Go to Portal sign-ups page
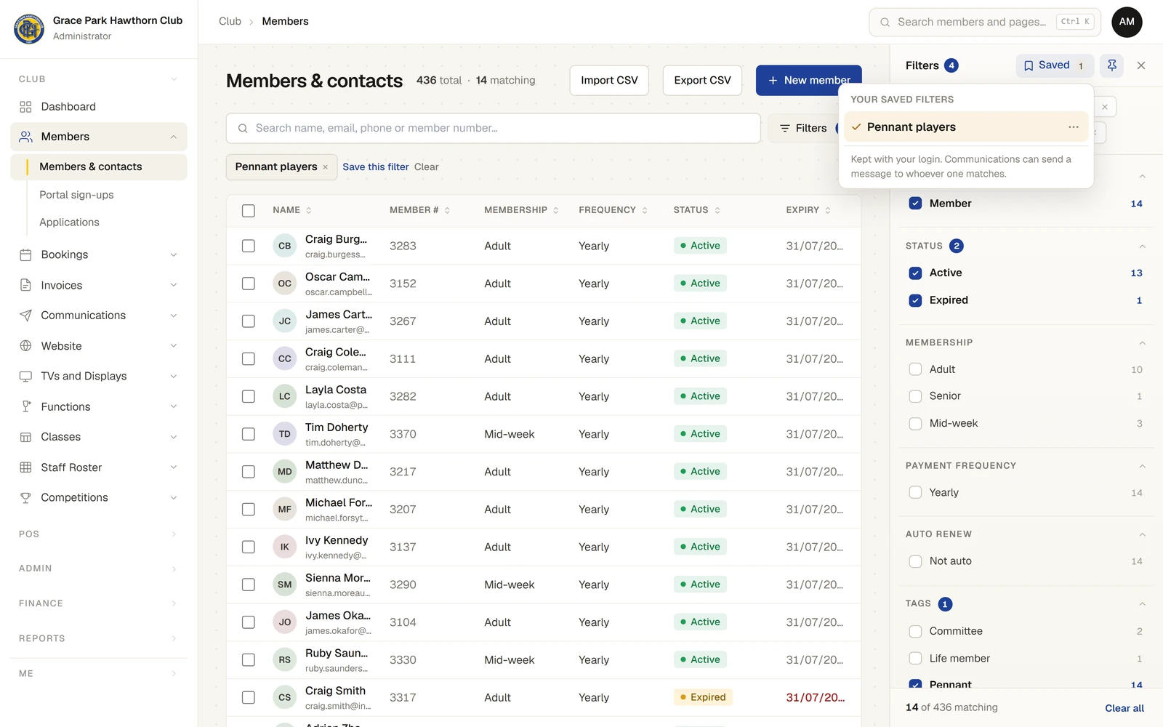The width and height of the screenshot is (1163, 727). point(76,195)
